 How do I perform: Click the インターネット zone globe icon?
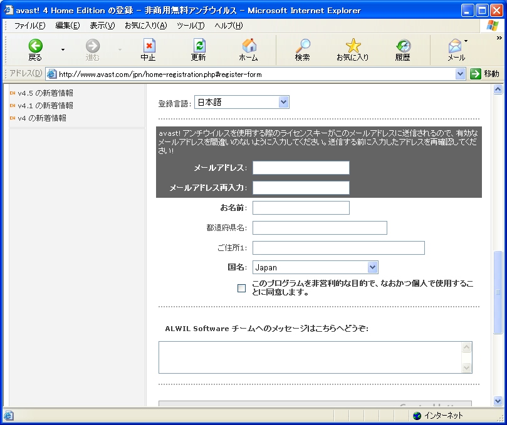(x=417, y=416)
